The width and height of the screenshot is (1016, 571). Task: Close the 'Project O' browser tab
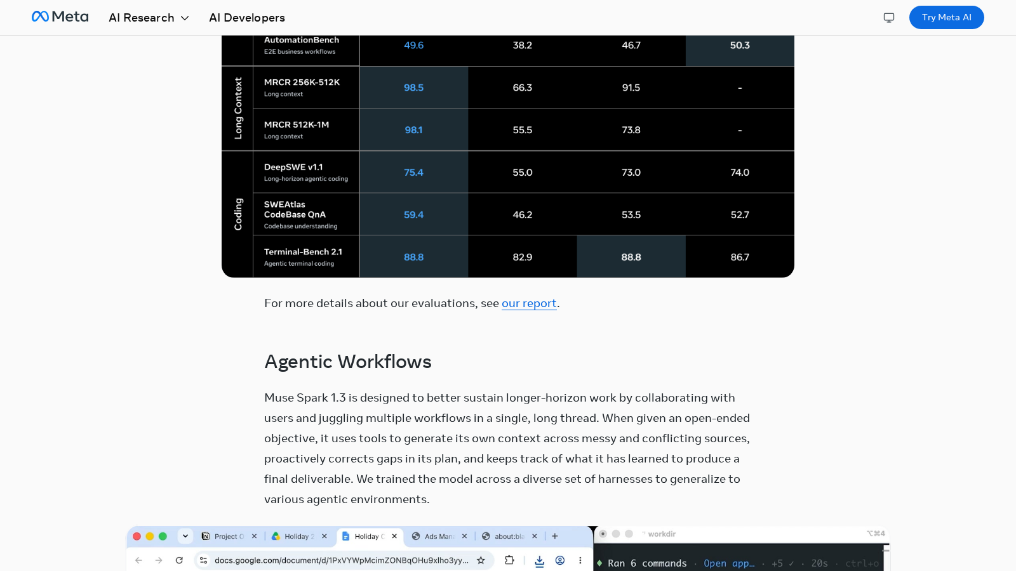pos(254,536)
